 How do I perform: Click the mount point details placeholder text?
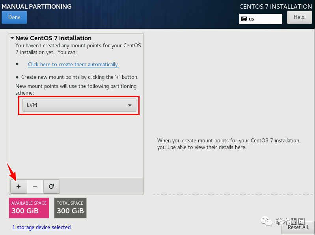229,144
